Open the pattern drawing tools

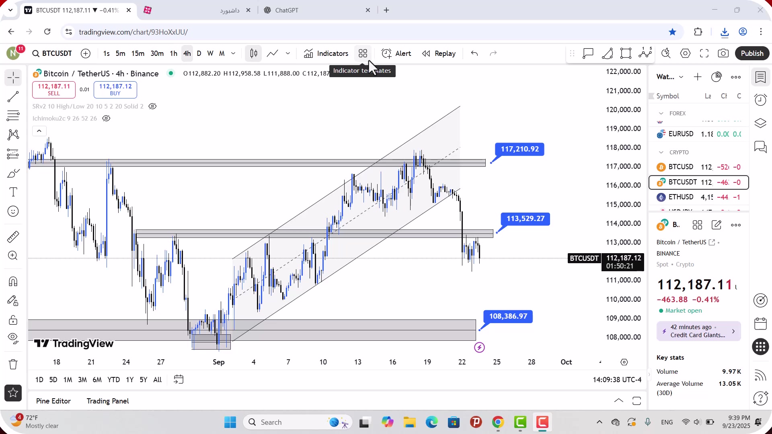coord(13,135)
